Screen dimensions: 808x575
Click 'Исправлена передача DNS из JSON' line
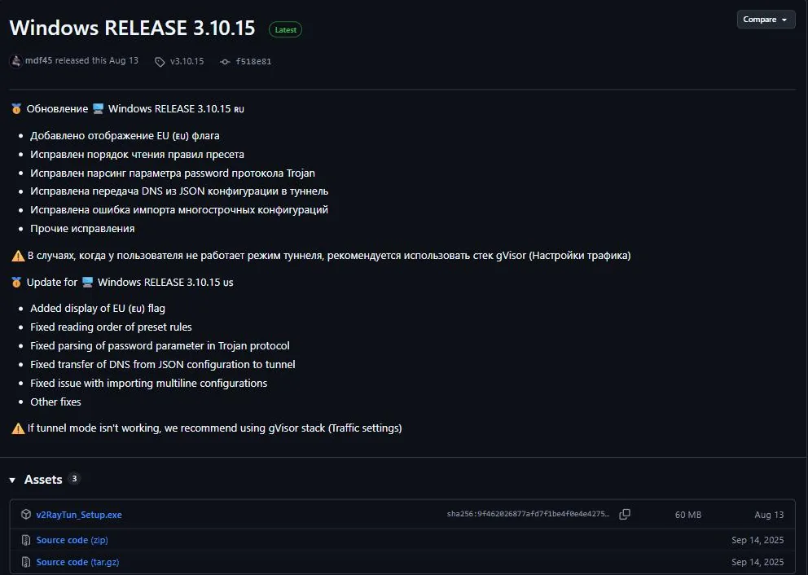179,191
